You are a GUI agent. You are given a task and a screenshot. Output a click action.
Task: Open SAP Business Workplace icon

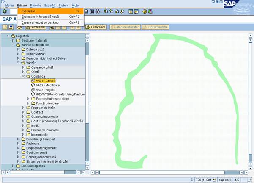[19, 28]
